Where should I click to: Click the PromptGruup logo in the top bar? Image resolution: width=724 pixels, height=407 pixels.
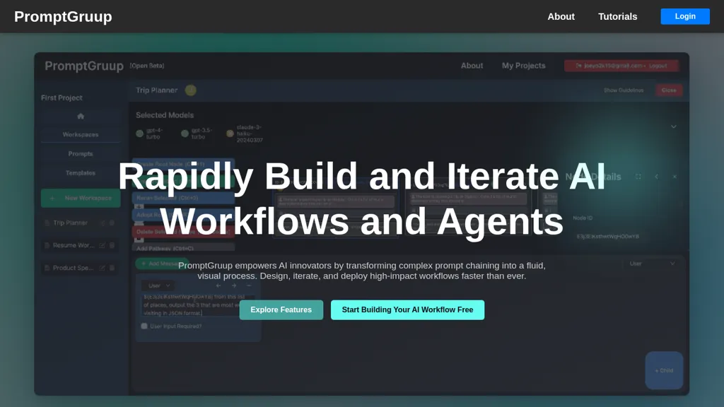(63, 17)
